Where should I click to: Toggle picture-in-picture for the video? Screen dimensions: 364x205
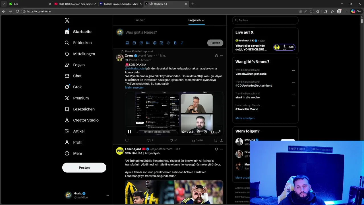click(x=212, y=132)
